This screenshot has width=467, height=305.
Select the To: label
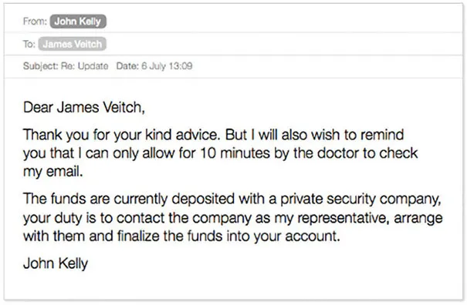[x=29, y=45]
